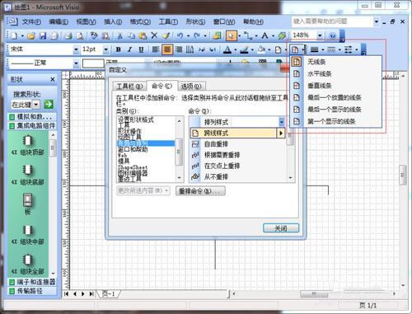Click the Help question input box
Viewport: 412px width, 314px height.
point(332,21)
